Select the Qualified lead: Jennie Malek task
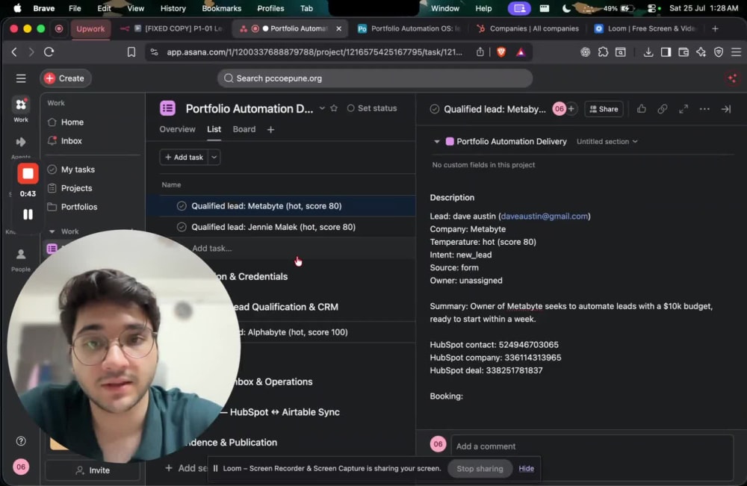 tap(273, 227)
